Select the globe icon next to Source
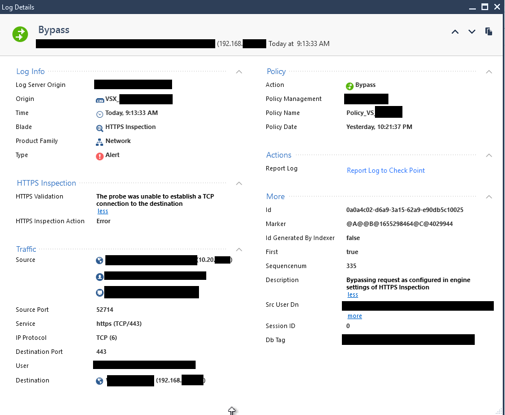505x415 pixels. (x=99, y=260)
